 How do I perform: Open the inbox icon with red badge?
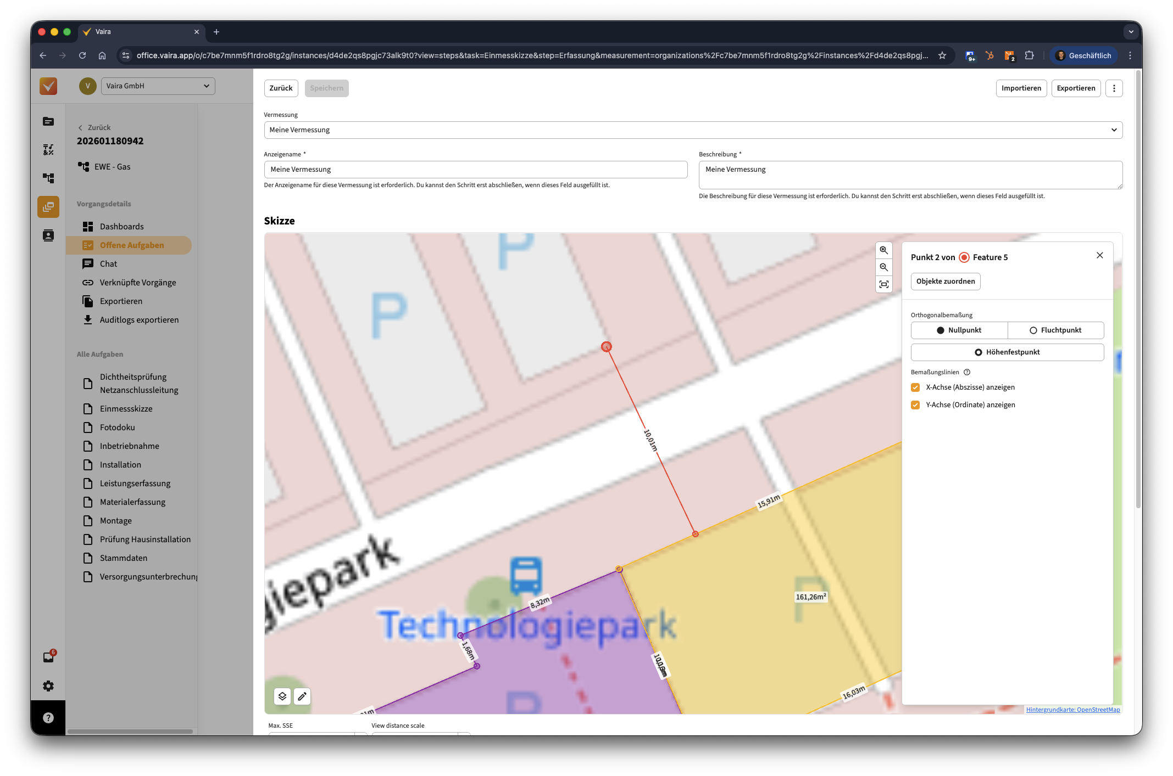[48, 657]
